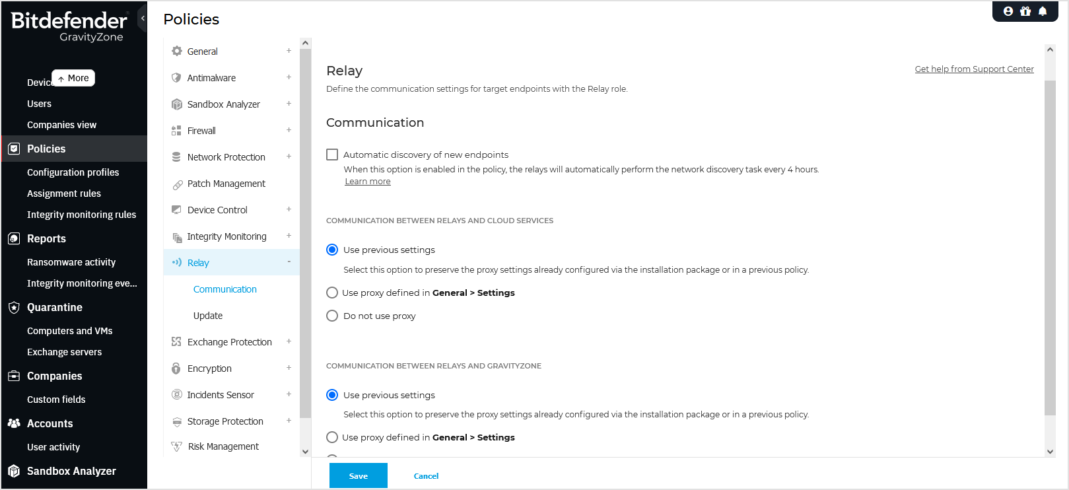Open the gift what's new icon

tap(1025, 11)
